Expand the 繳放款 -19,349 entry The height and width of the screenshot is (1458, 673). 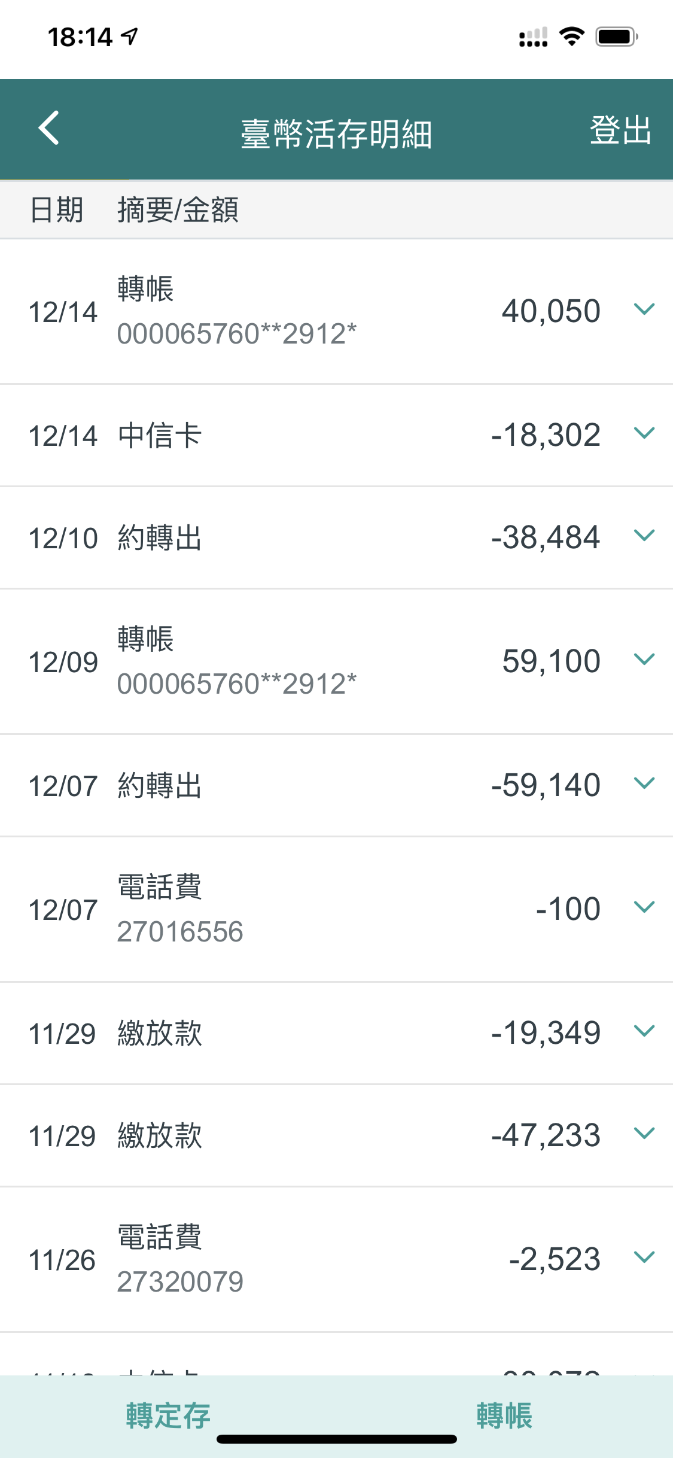[x=644, y=1031]
